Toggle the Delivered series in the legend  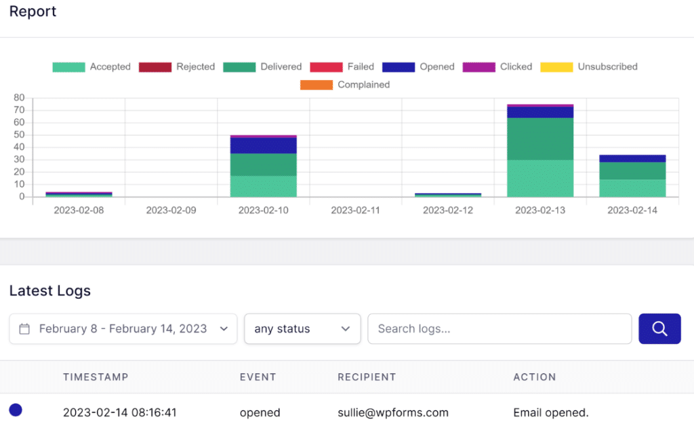pyautogui.click(x=240, y=66)
